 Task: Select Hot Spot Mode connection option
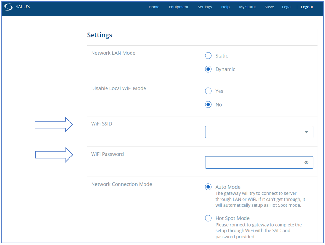point(208,218)
